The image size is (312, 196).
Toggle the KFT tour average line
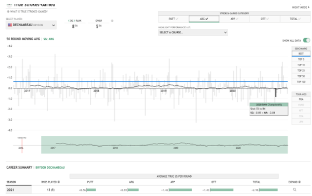301,111
